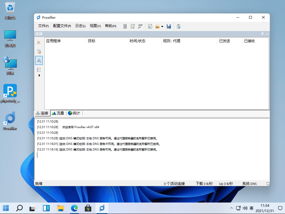Click the Proxifier title bar app icon
Screen dimensions: 285x214
tap(38, 17)
